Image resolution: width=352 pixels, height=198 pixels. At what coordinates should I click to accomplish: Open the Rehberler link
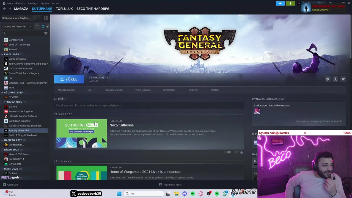point(193,90)
